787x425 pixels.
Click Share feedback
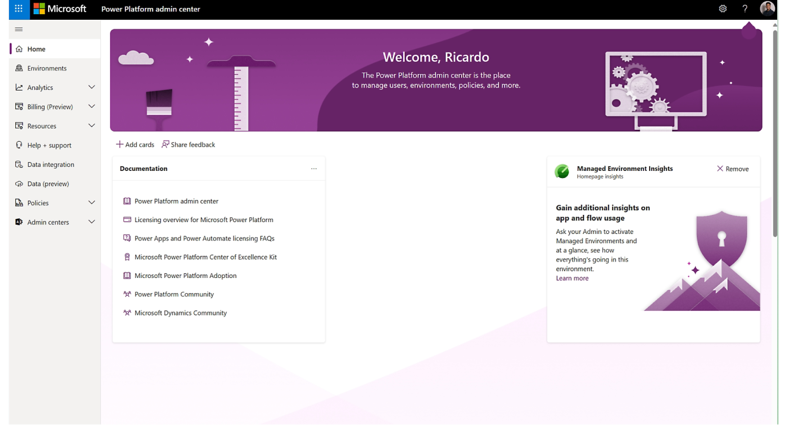[189, 144]
